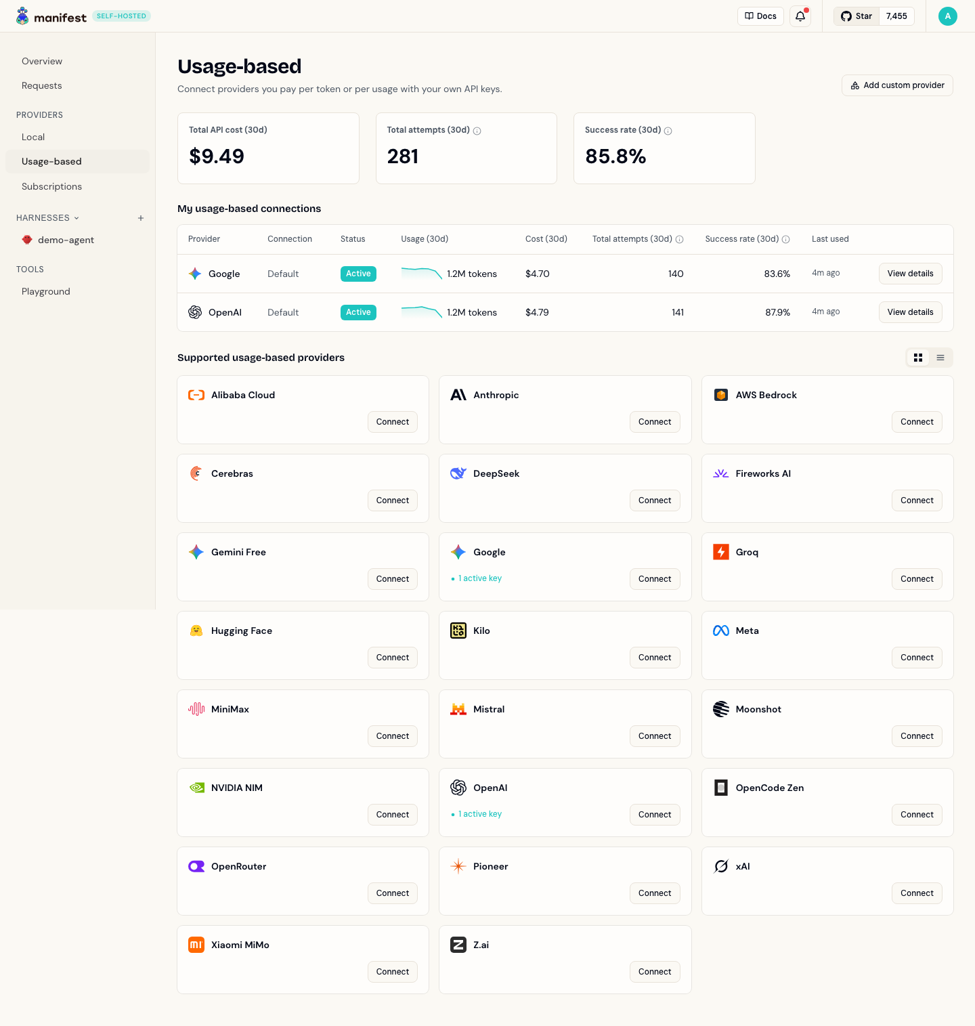This screenshot has height=1026, width=975.
Task: Click the $4.70 cost value
Action: pos(538,274)
